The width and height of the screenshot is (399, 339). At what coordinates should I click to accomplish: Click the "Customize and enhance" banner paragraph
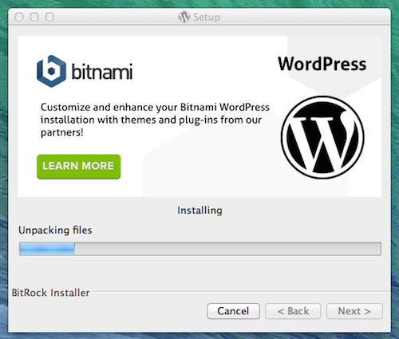coord(155,120)
